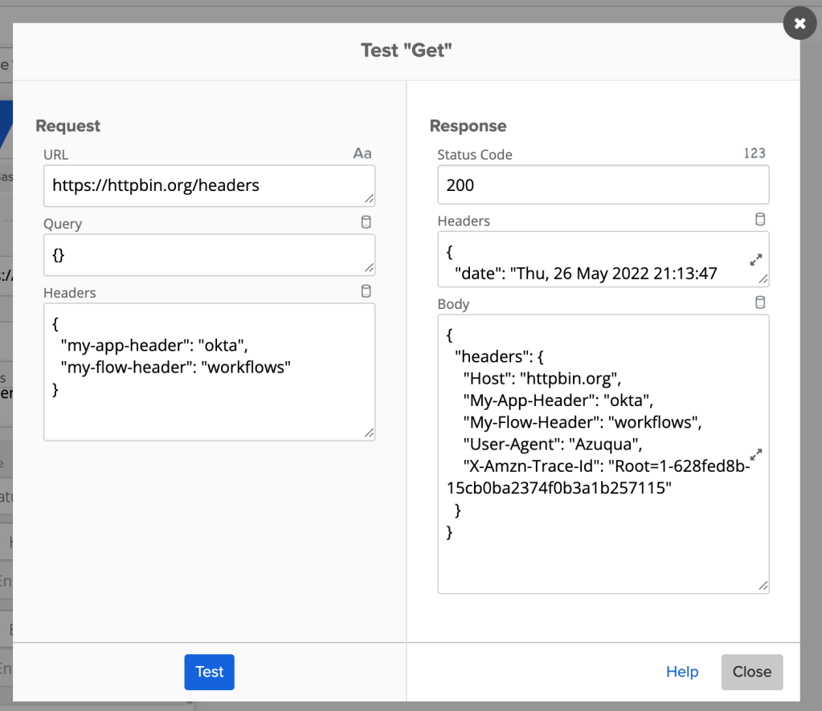The width and height of the screenshot is (822, 711).
Task: Expand the Response Body field with the arrows icon
Action: pyautogui.click(x=756, y=454)
